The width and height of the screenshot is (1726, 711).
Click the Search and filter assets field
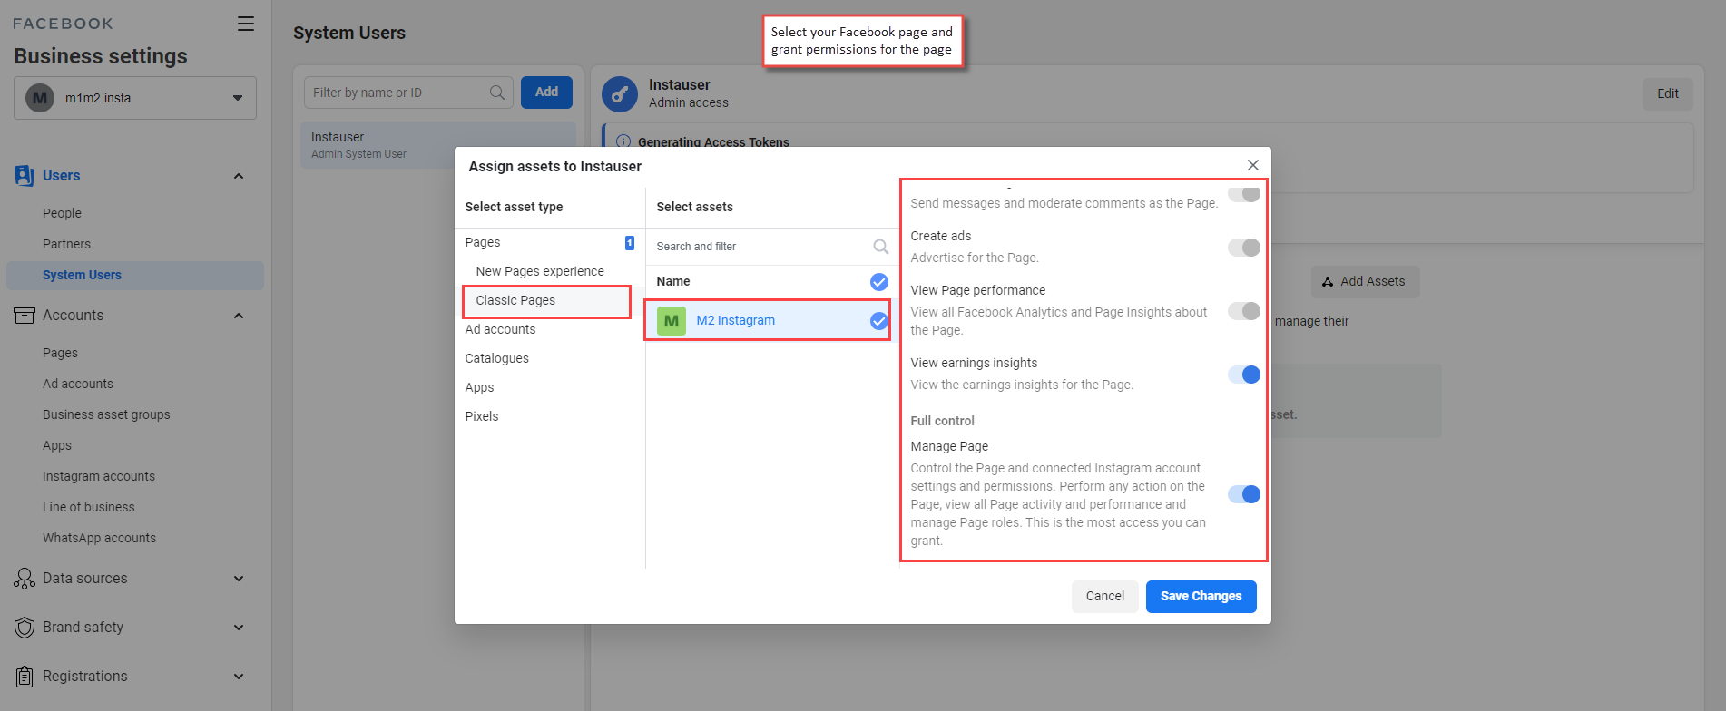[771, 247]
